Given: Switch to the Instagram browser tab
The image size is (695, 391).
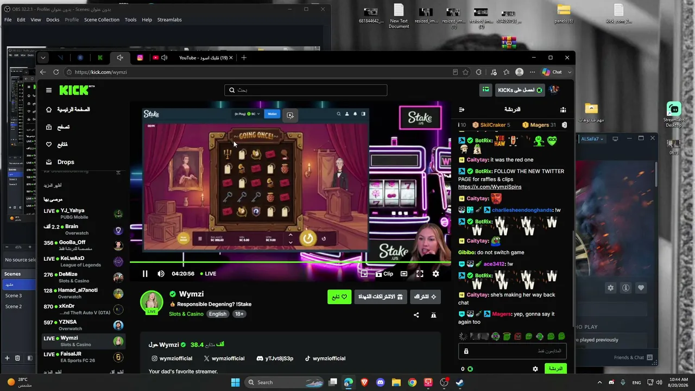Looking at the screenshot, I should (140, 58).
